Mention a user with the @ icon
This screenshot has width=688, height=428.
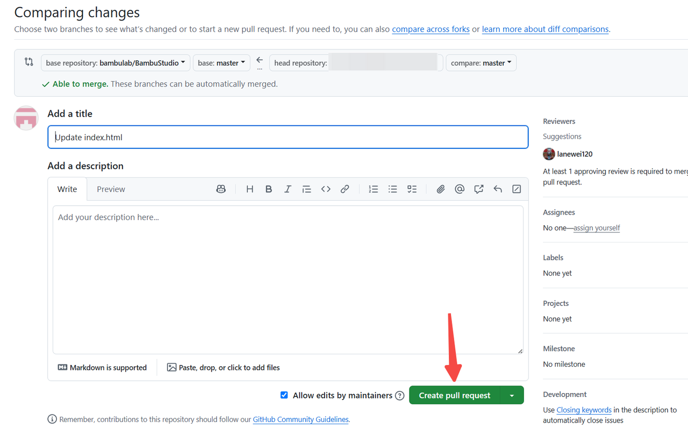(x=460, y=189)
